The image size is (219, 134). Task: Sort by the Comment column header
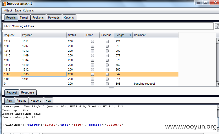[155, 35]
